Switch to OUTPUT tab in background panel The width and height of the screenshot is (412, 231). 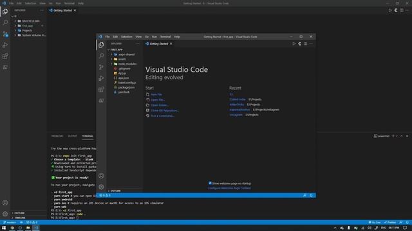click(73, 136)
